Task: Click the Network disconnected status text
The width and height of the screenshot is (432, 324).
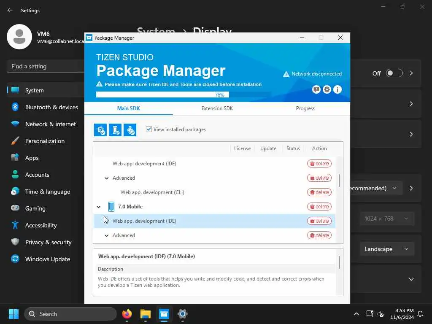Action: tap(316, 74)
